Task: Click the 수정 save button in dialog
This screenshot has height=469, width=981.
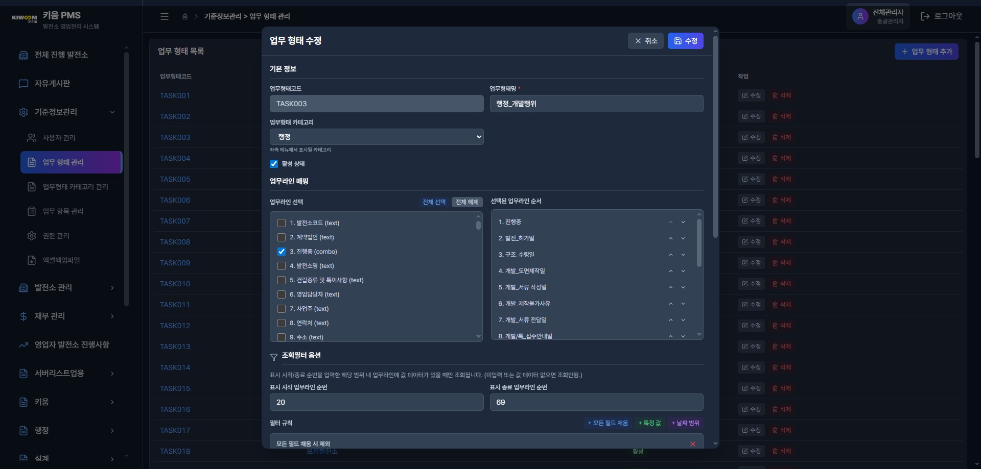Action: 686,41
